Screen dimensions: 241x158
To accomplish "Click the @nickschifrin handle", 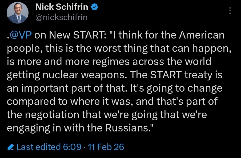I will [61, 17].
